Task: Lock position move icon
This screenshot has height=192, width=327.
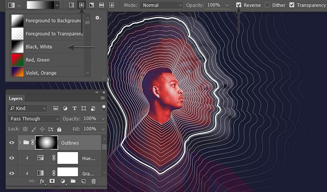Action: 42,129
